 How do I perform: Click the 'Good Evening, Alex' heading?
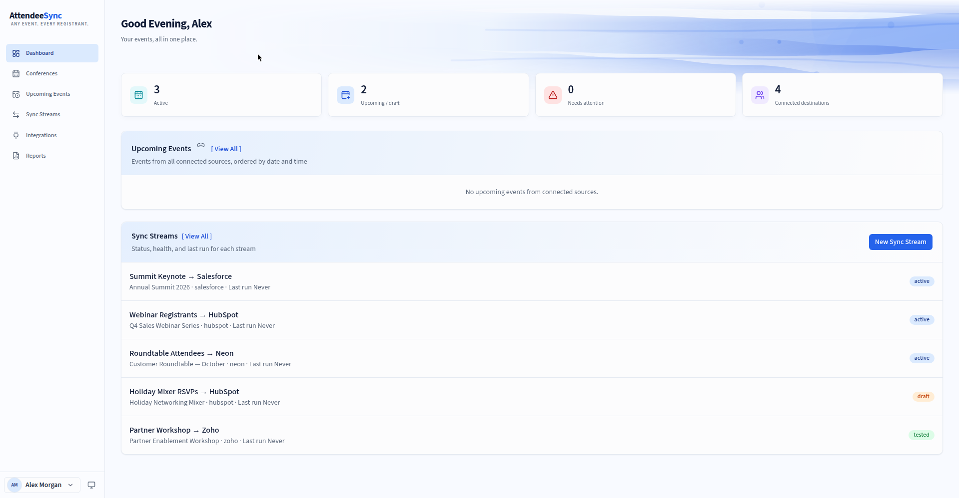(x=166, y=24)
